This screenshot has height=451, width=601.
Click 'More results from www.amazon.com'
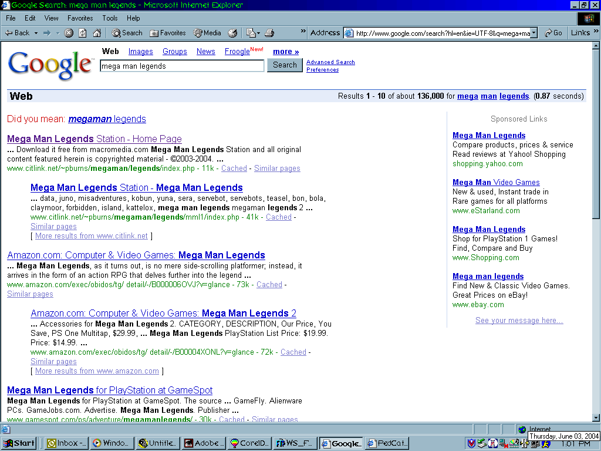click(97, 371)
